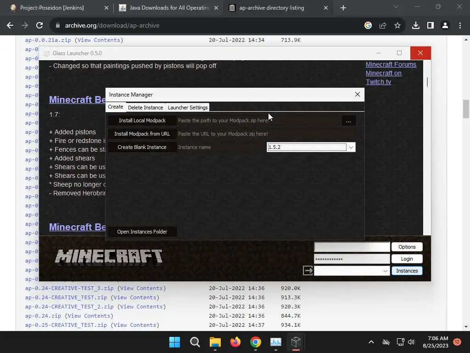The width and height of the screenshot is (470, 353).
Task: Open ap-0.24-CREATIVE-TEST_3.zip link
Action: (x=69, y=288)
